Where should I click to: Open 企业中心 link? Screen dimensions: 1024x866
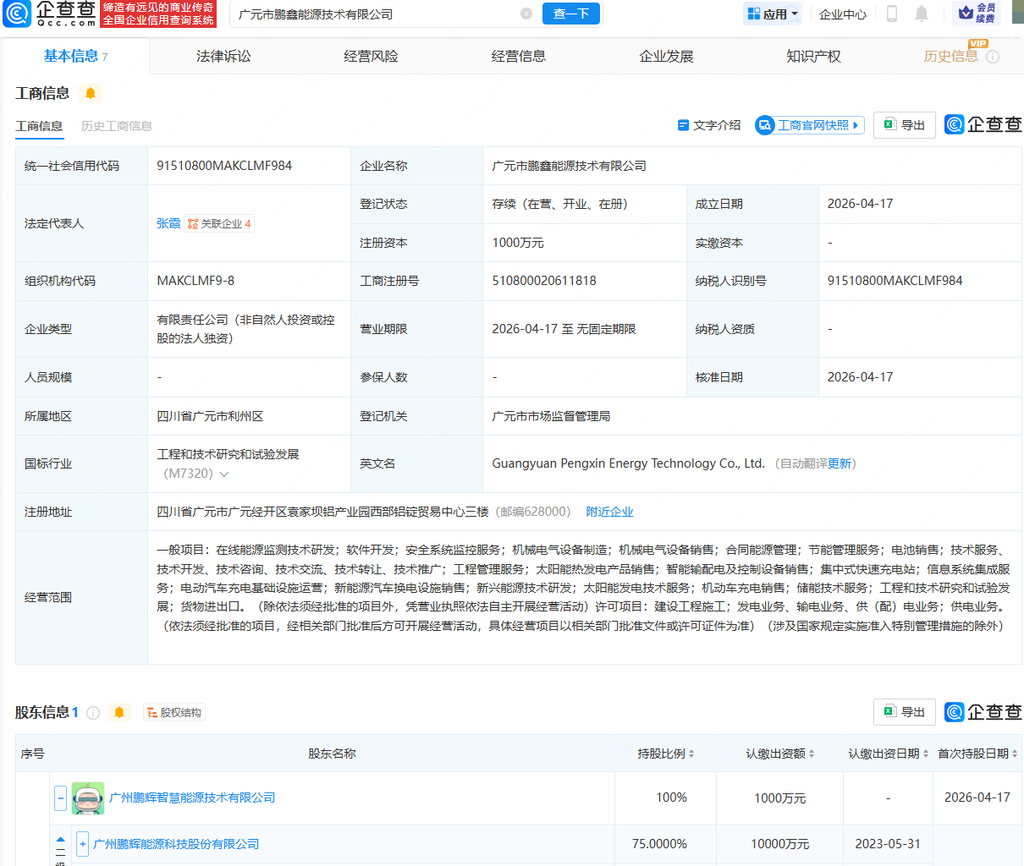843,14
